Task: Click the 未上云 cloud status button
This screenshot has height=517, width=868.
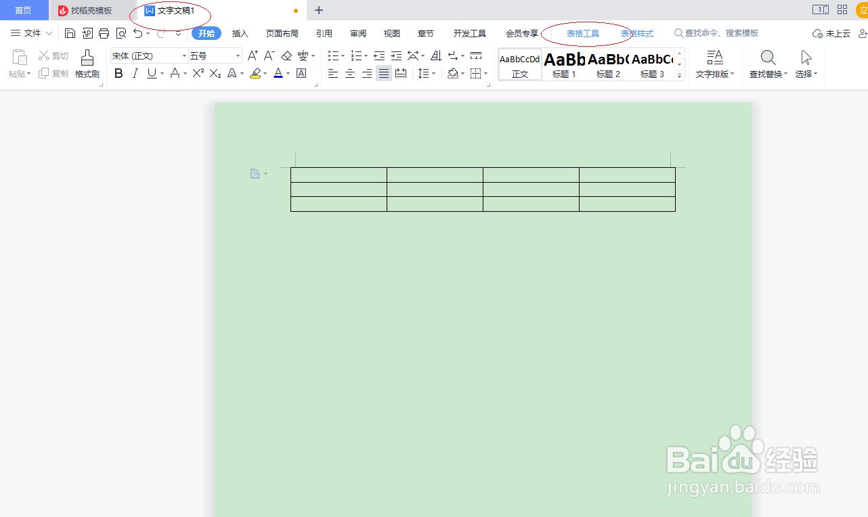Action: coord(831,33)
